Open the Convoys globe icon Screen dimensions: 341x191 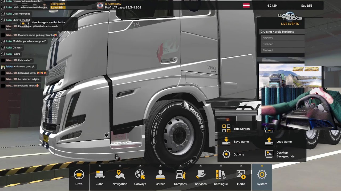point(140,175)
